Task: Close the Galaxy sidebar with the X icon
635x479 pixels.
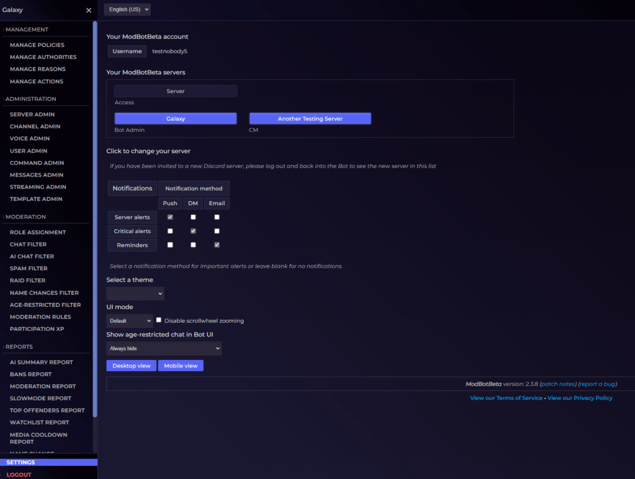Action: (x=89, y=10)
